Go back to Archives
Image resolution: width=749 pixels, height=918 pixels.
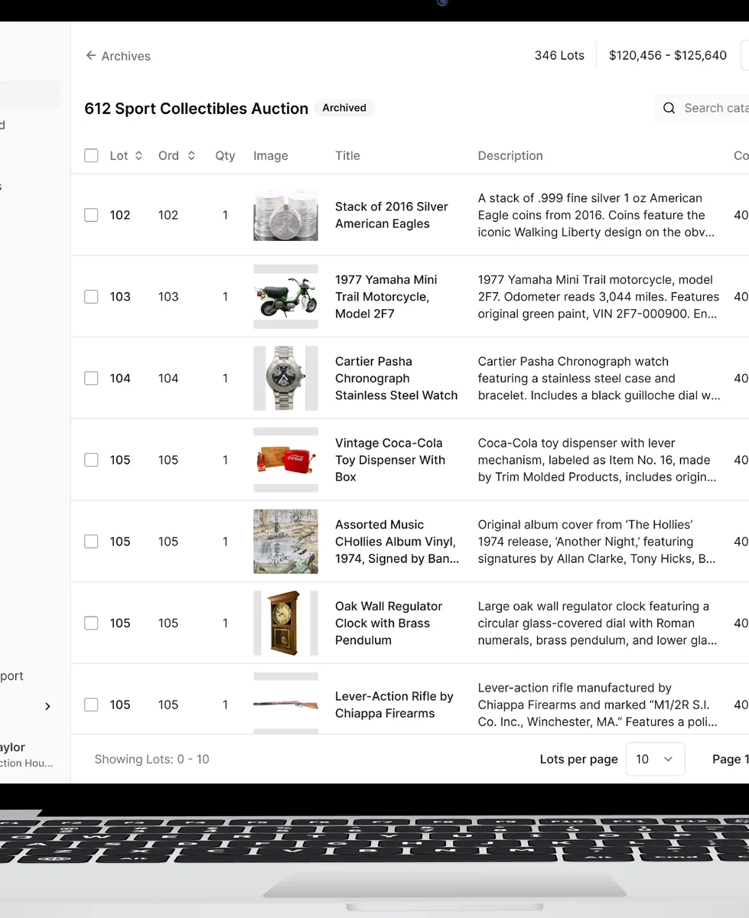click(118, 56)
